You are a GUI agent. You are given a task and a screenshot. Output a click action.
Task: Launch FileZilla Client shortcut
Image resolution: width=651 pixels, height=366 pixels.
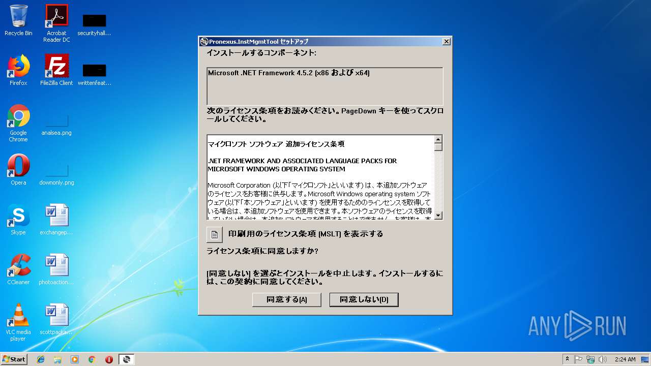pos(56,71)
